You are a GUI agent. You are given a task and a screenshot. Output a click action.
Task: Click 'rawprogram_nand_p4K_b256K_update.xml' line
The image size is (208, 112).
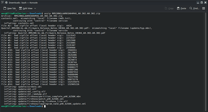click(x=45, y=104)
